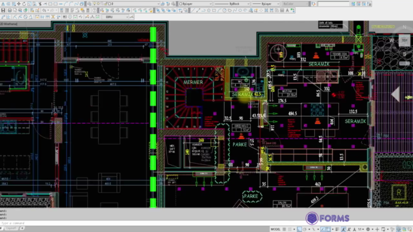Select the Point draw tool
Viewport: 413px width, 232px height.
coord(261,10)
